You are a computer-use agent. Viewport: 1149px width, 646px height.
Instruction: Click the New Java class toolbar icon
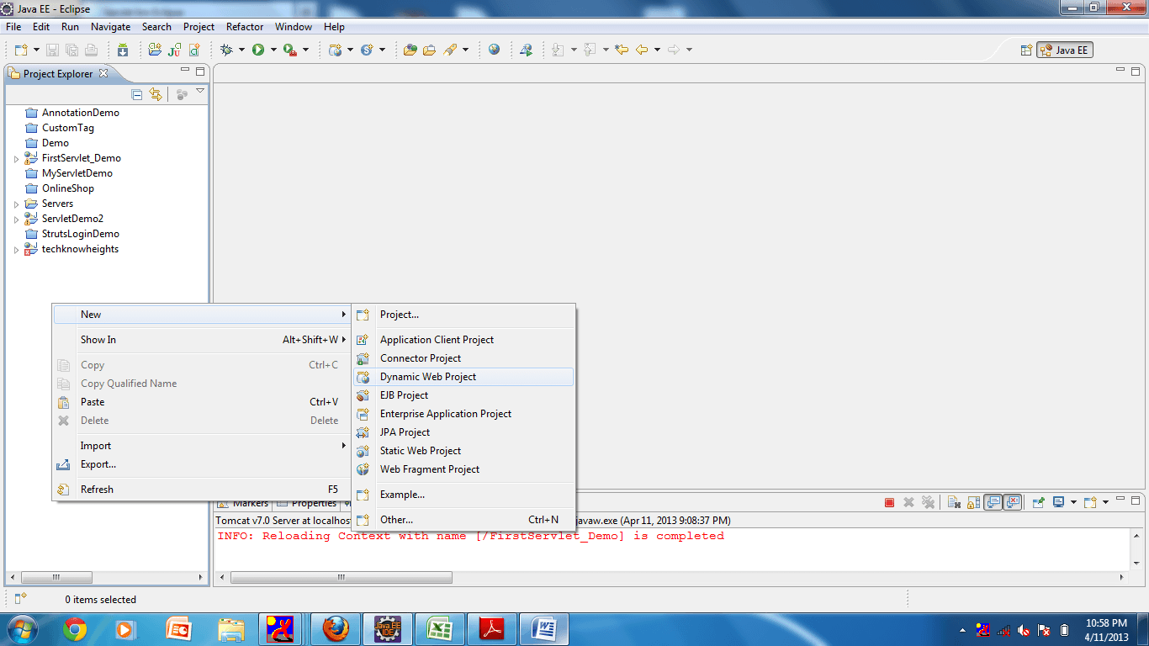coord(195,50)
